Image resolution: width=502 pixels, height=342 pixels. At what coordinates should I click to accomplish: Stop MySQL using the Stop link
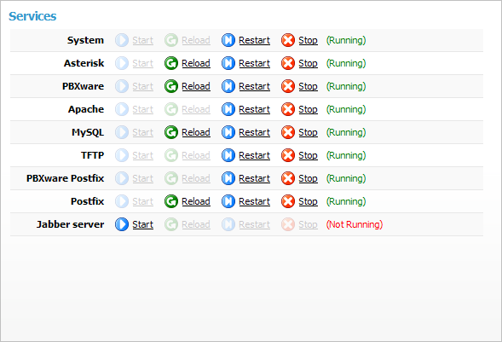pos(308,133)
